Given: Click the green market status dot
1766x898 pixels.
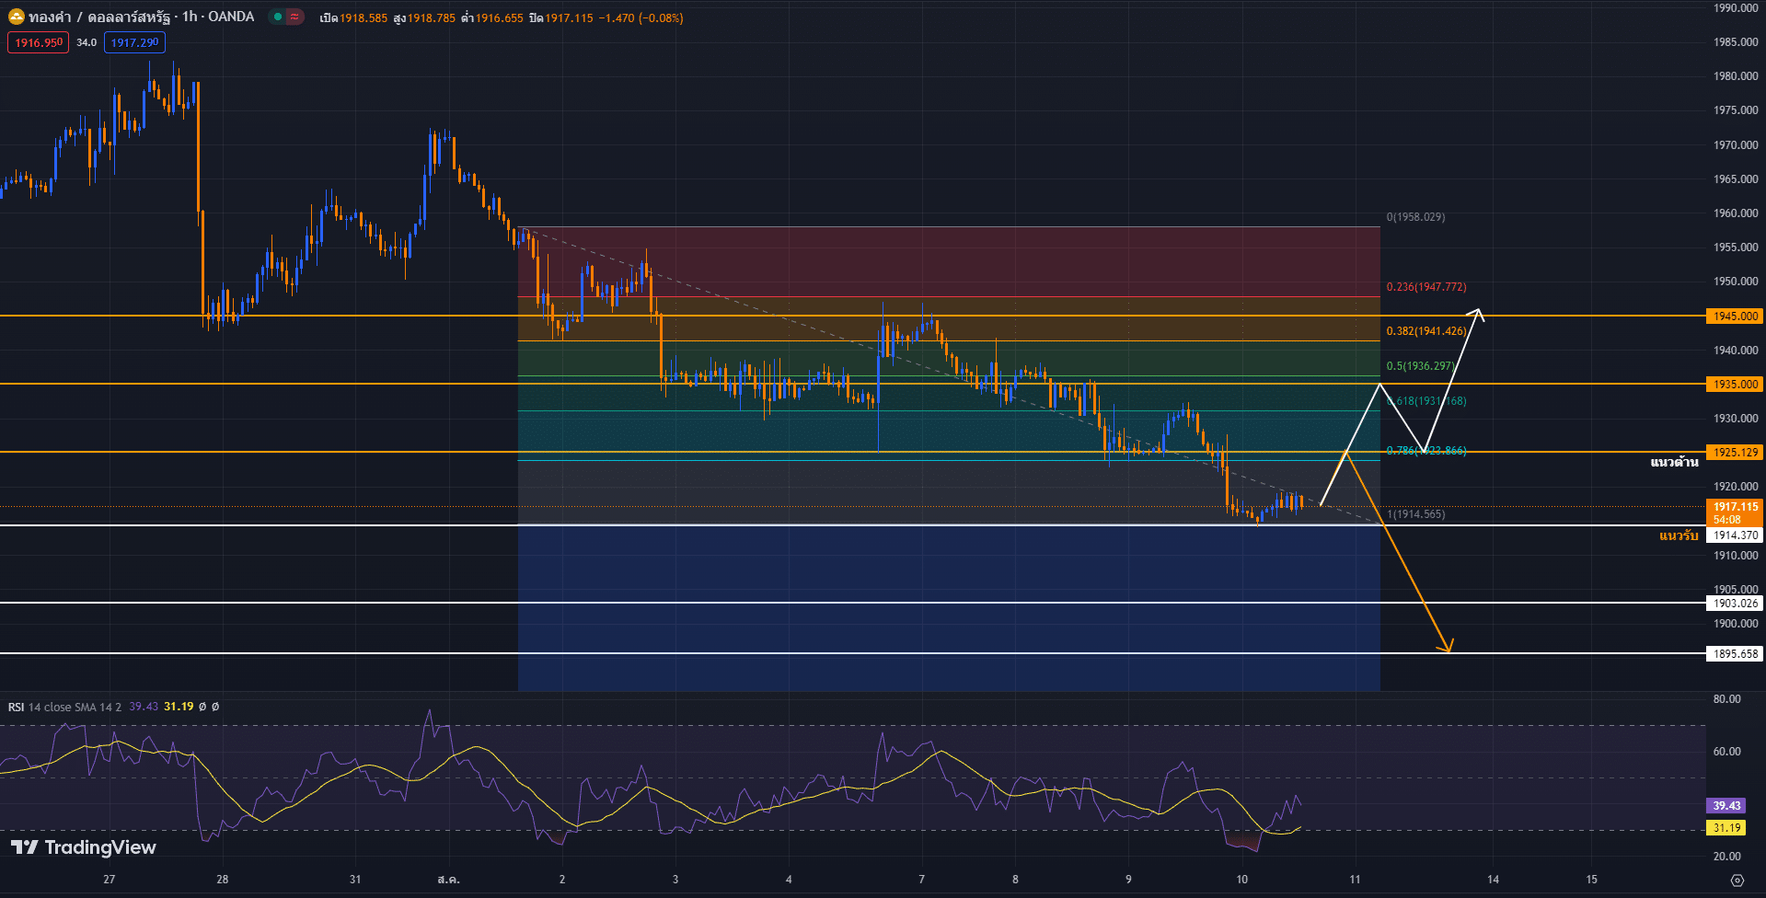Looking at the screenshot, I should (278, 17).
